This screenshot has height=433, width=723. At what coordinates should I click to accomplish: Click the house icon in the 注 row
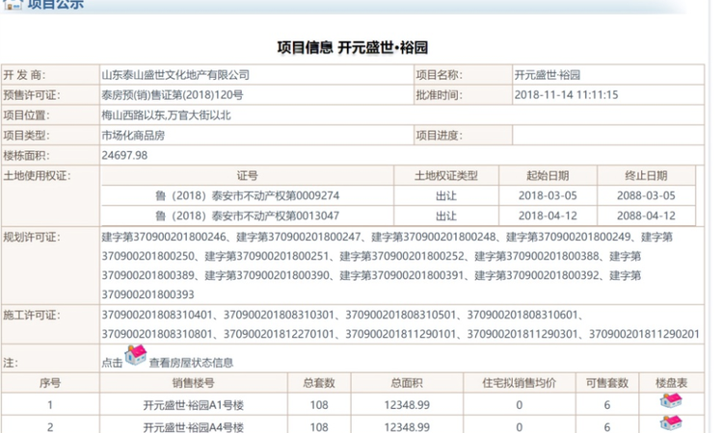click(x=136, y=355)
